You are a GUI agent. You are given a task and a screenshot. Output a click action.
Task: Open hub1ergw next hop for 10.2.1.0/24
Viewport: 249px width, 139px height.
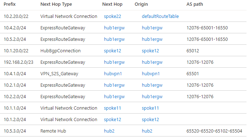[x=114, y=85]
